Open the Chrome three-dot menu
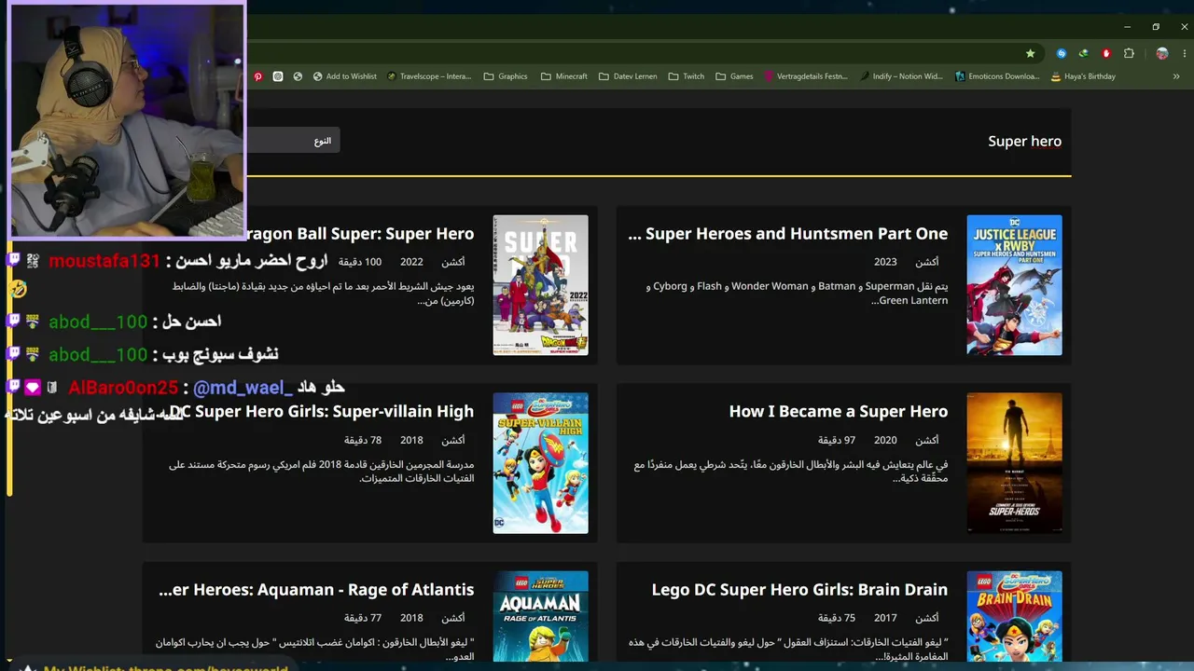 click(x=1184, y=53)
